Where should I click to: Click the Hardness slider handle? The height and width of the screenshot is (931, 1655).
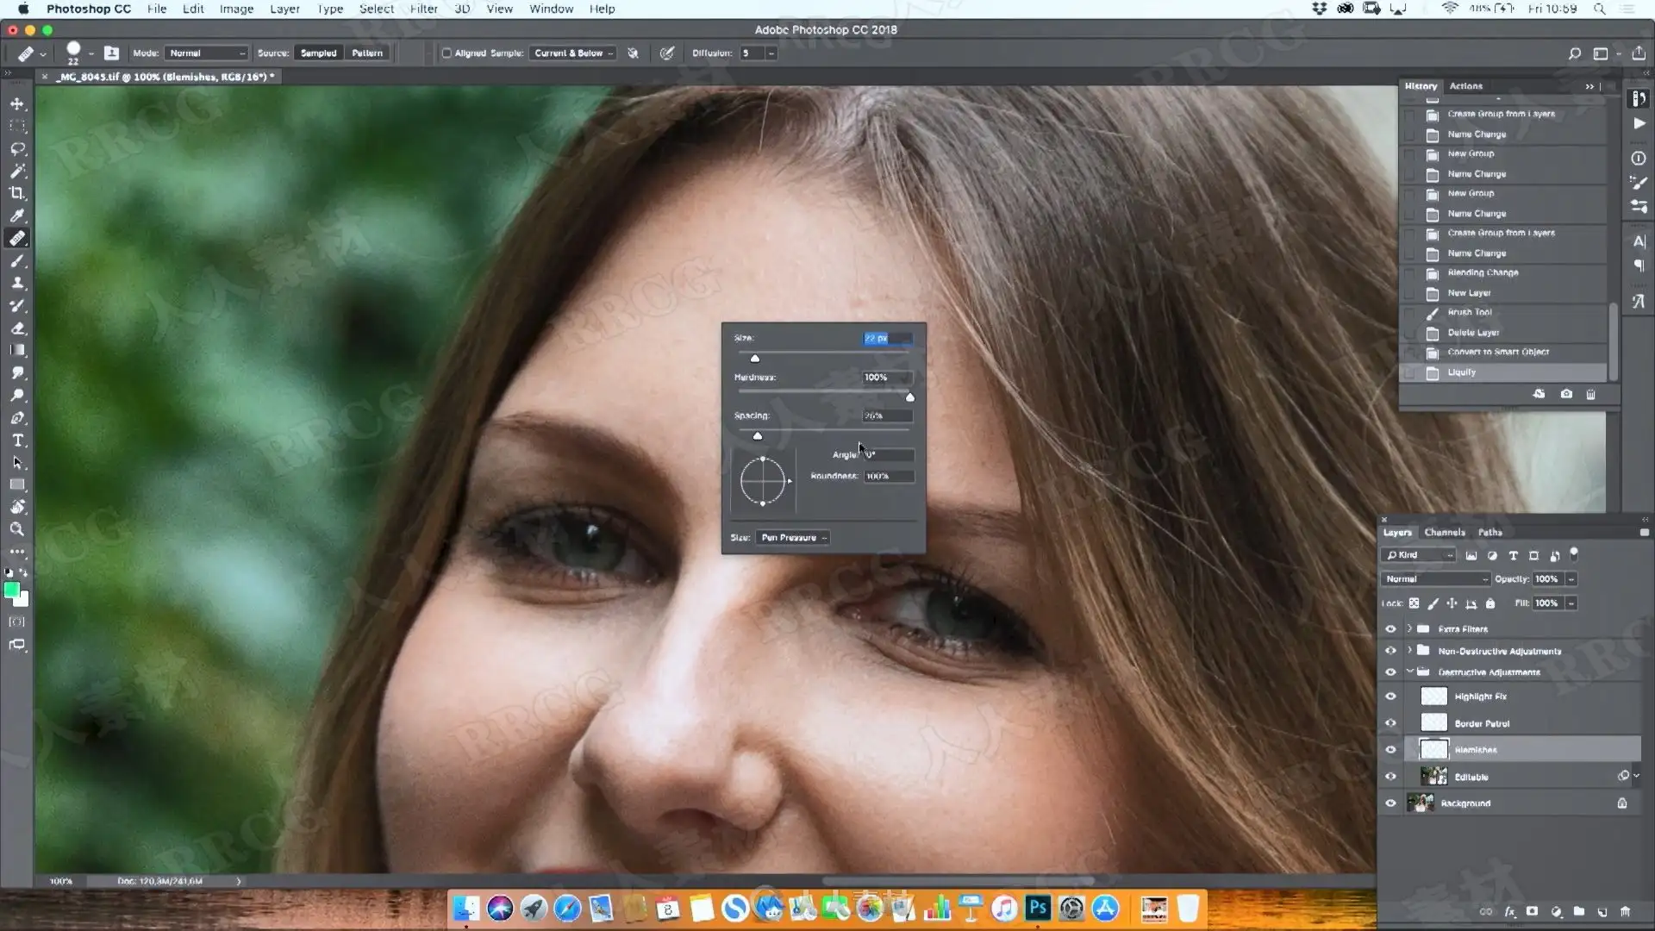910,397
